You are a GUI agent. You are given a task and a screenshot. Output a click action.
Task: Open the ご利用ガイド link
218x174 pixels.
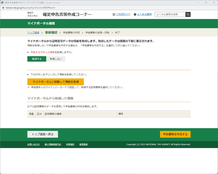coord(123,14)
